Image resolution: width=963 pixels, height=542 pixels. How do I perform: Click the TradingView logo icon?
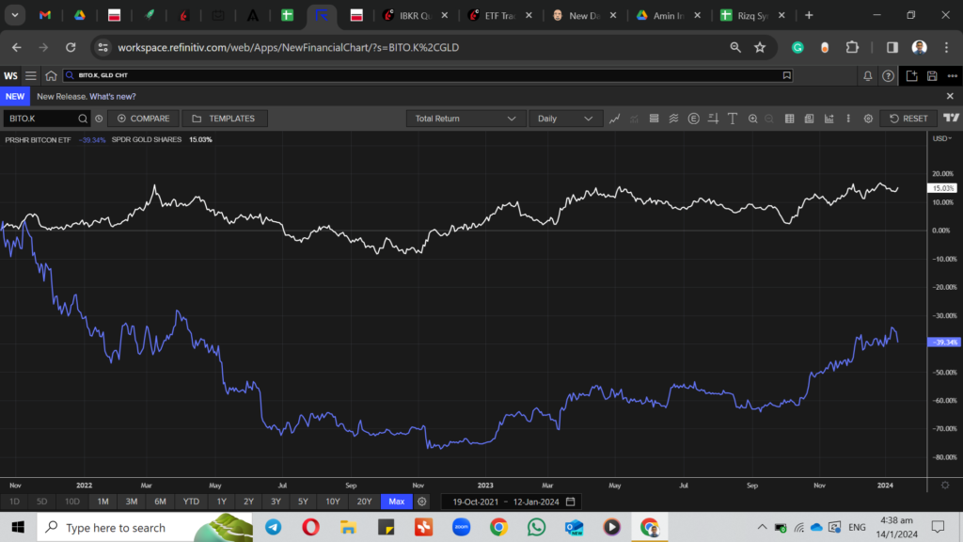[x=951, y=119]
